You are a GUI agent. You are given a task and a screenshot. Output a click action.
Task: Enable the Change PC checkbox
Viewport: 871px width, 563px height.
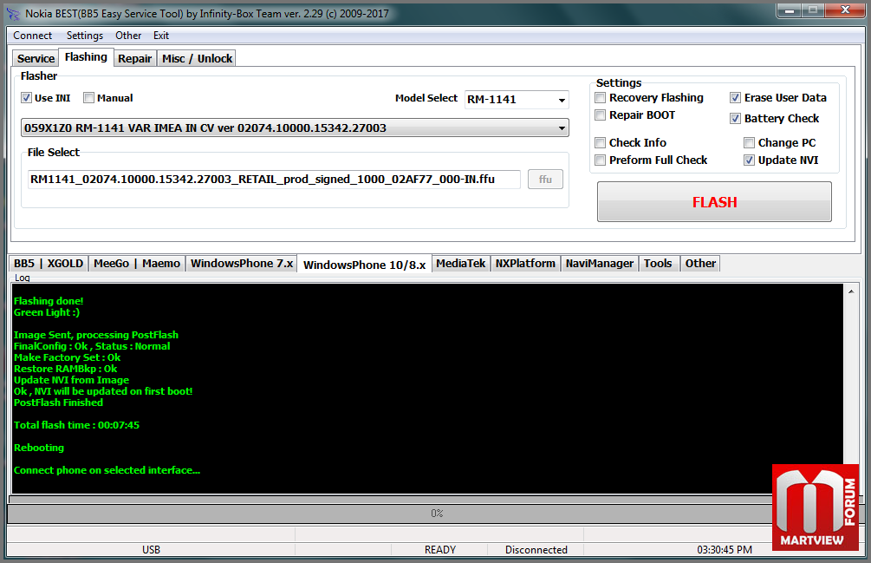click(x=749, y=143)
